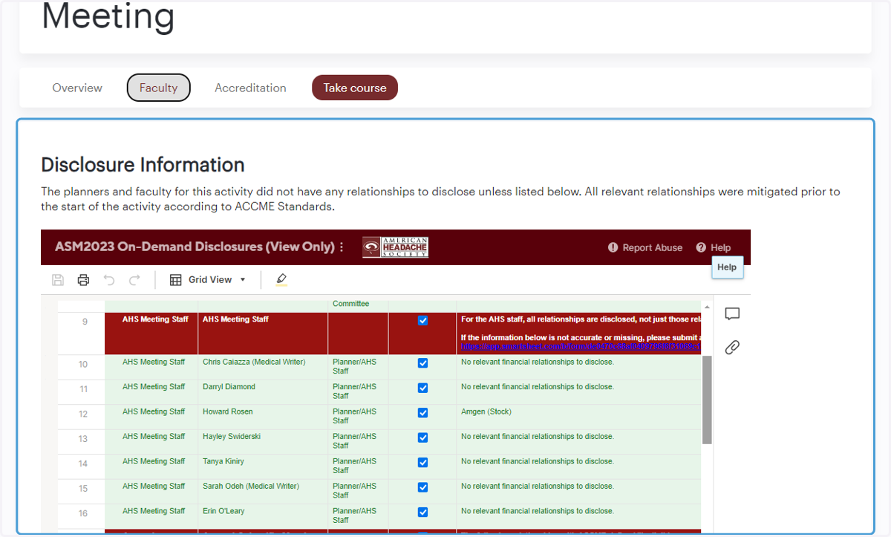Screen dimensions: 891x537
Task: Click the Redo arrow icon
Action: pyautogui.click(x=134, y=280)
